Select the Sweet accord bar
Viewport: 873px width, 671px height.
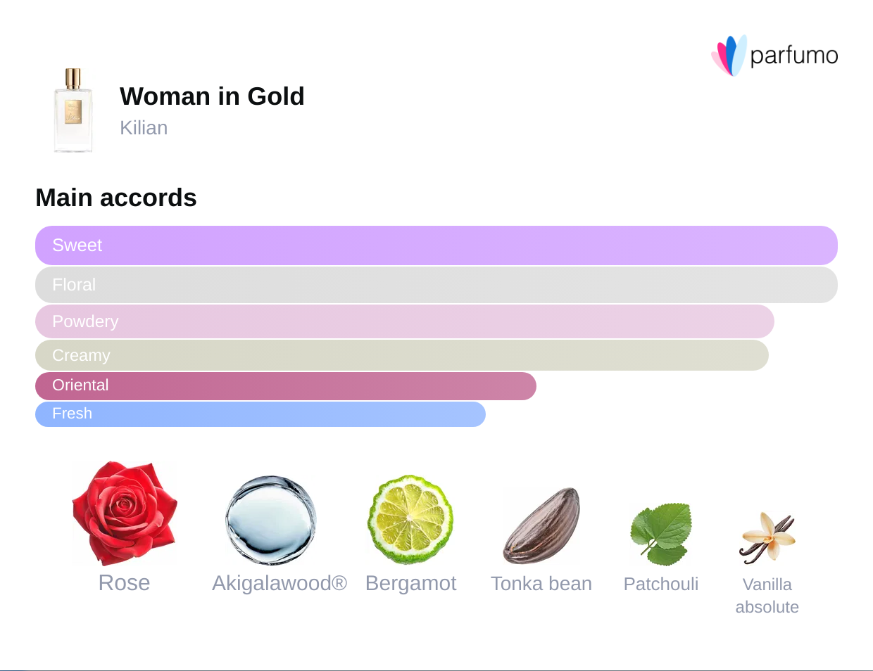pos(436,245)
